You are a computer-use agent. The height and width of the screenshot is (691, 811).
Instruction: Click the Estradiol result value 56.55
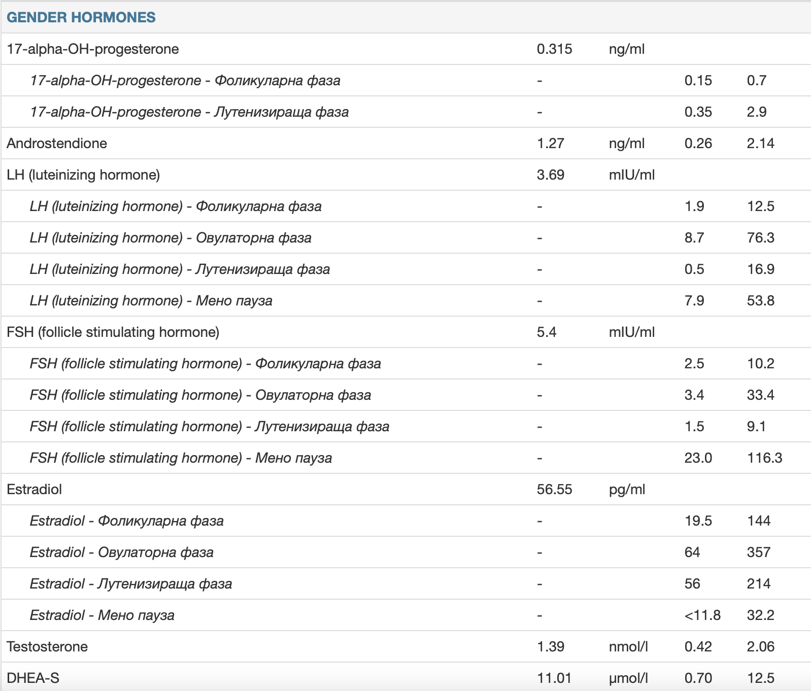(554, 490)
